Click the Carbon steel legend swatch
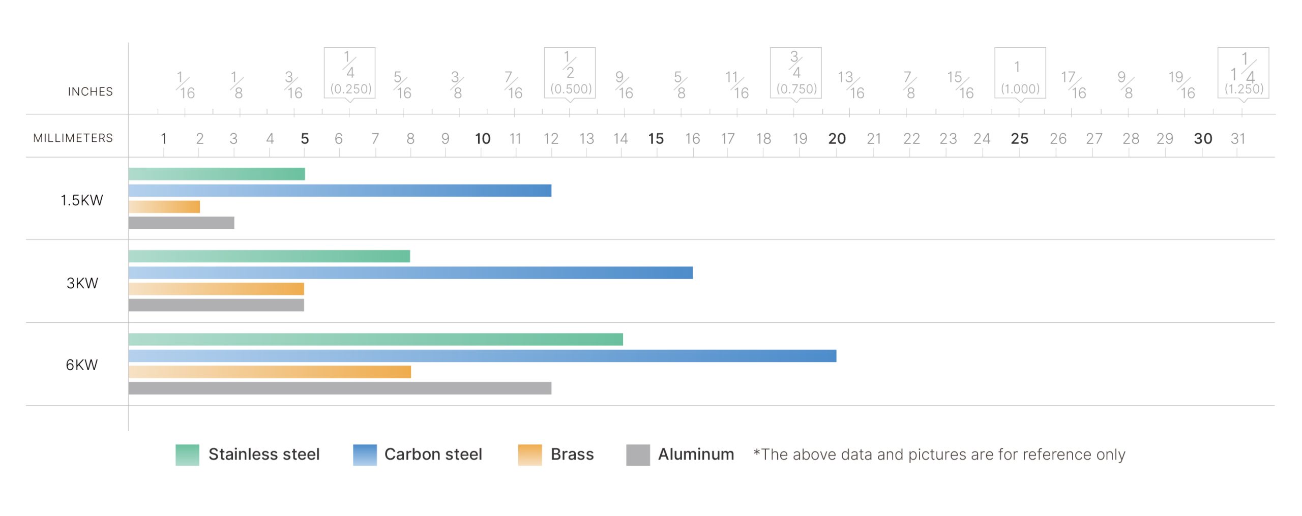Image resolution: width=1302 pixels, height=516 pixels. 365,455
